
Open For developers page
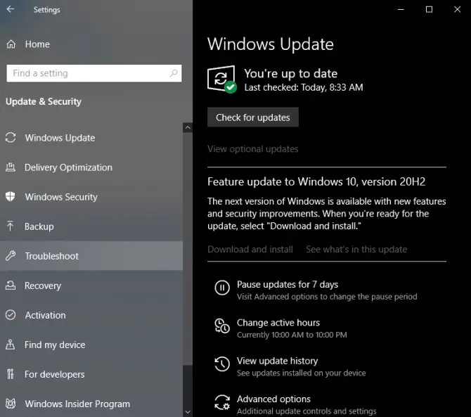tap(91, 374)
